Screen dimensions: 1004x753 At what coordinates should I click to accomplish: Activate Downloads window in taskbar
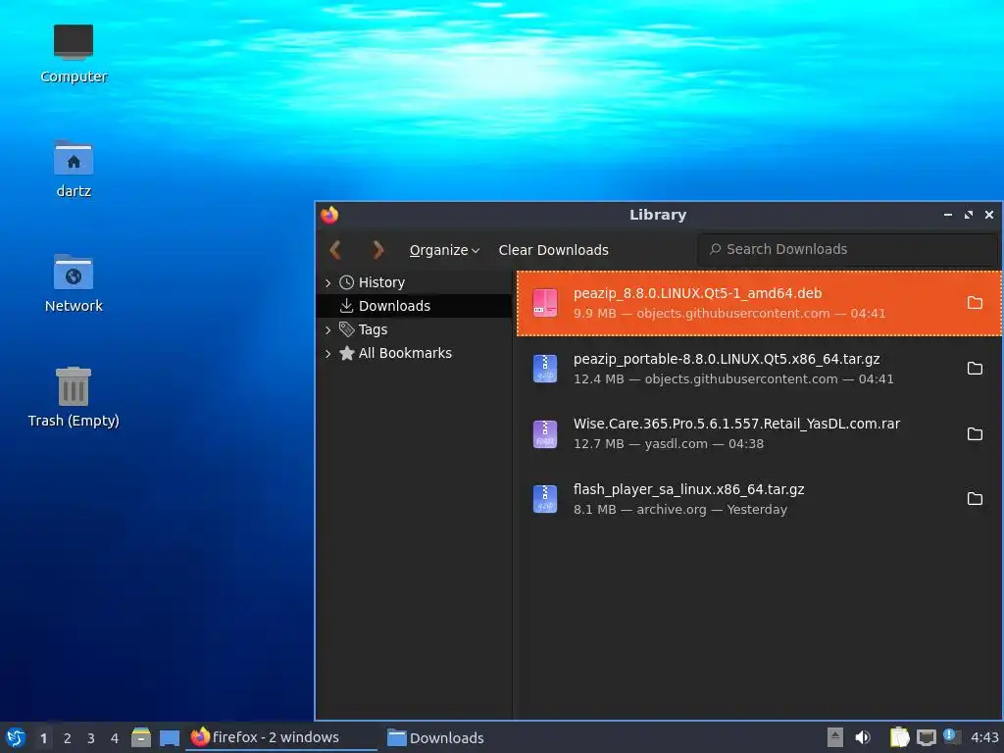coord(435,738)
